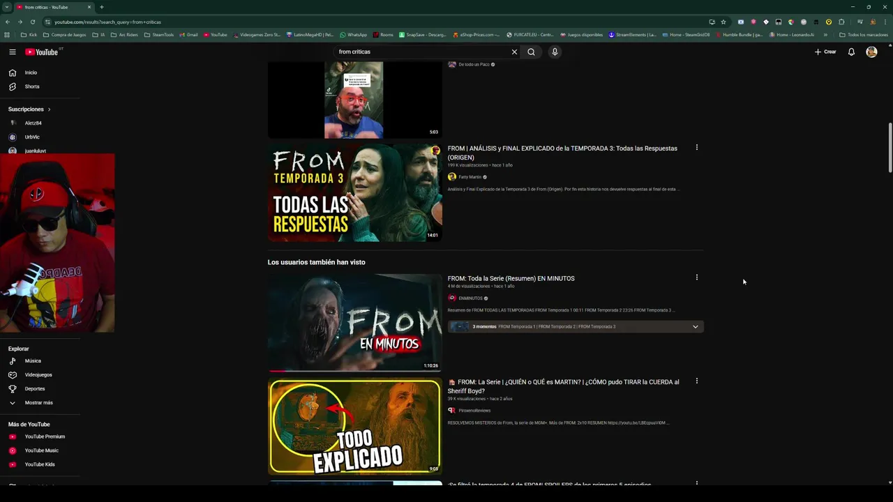This screenshot has width=893, height=502.
Task: Open the tab search dropdown arrow
Action: pyautogui.click(x=7, y=7)
